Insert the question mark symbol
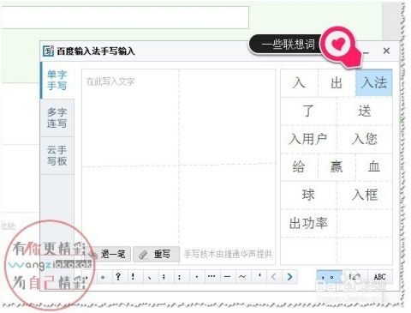The width and height of the screenshot is (411, 313). [x=118, y=277]
